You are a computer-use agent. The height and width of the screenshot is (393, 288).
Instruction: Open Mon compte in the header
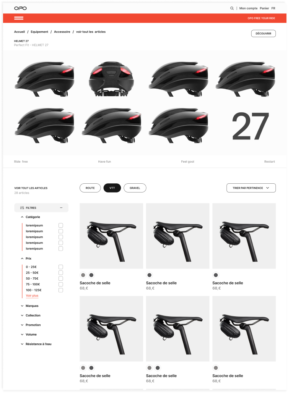click(x=248, y=8)
